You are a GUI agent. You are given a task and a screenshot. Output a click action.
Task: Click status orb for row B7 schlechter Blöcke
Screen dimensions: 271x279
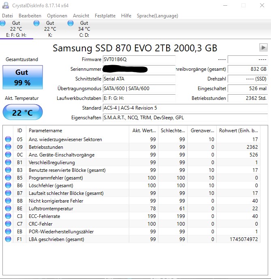pyautogui.click(x=8, y=193)
